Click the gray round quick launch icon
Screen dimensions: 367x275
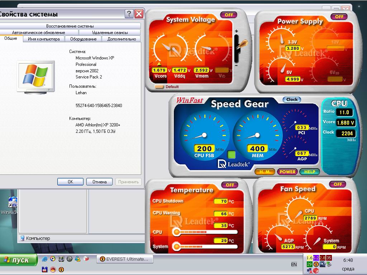[69, 259]
